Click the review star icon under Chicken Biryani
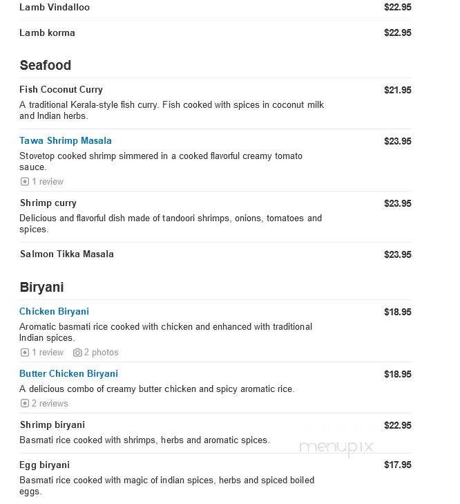 click(25, 353)
